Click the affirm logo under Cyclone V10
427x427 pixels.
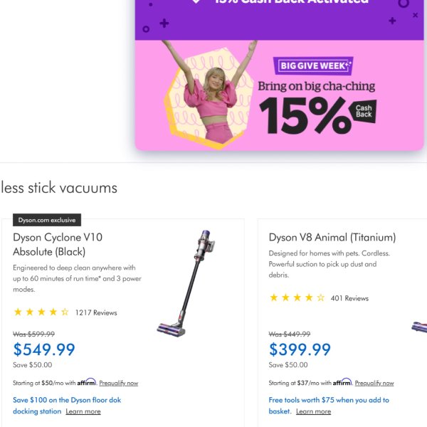87,382
